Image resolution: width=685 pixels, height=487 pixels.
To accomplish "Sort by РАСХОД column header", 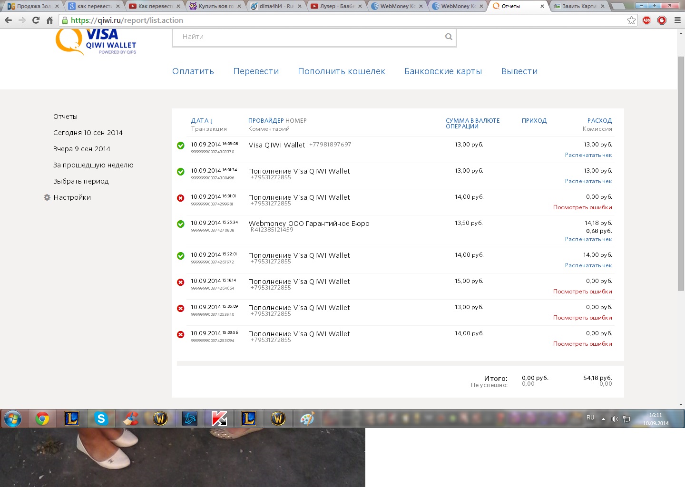I will [x=599, y=121].
